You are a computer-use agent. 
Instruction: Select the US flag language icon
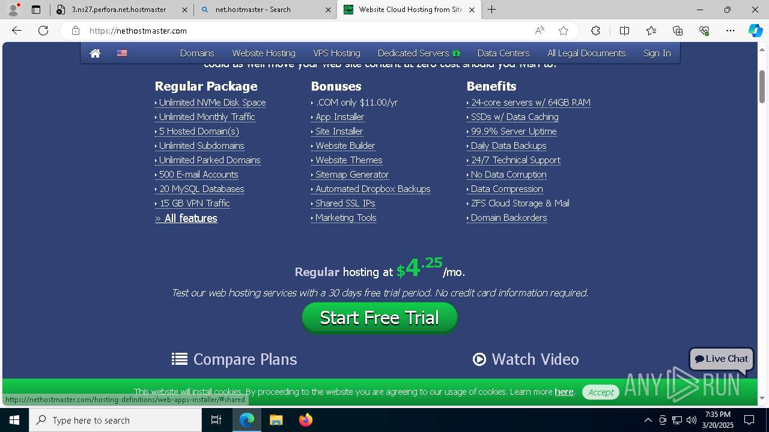pos(122,53)
